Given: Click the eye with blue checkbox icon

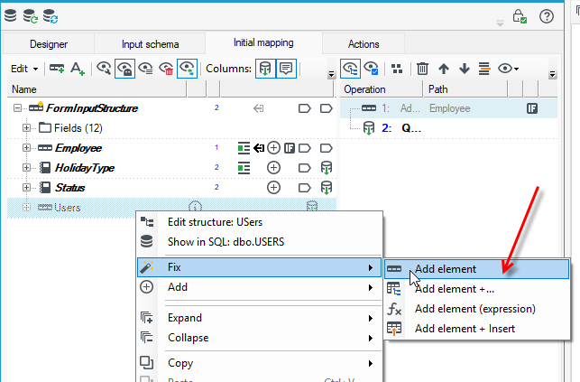Looking at the screenshot, I should pyautogui.click(x=371, y=69).
